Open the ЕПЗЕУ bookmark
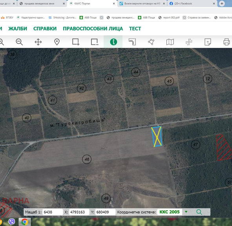The height and width of the screenshot is (226, 232). pos(7,17)
